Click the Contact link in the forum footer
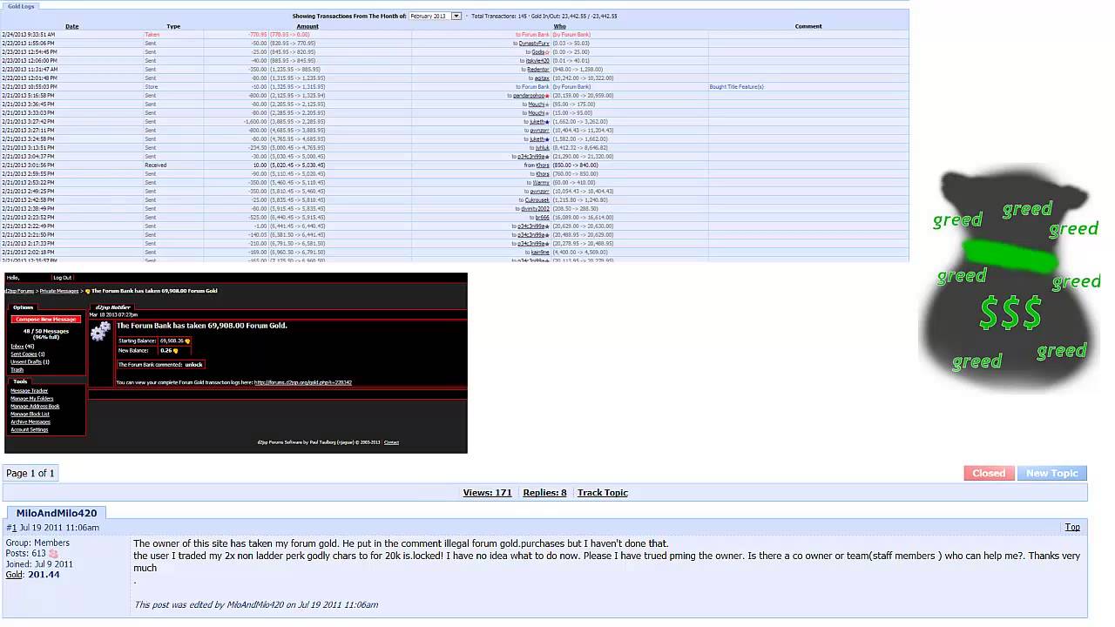 (x=391, y=442)
